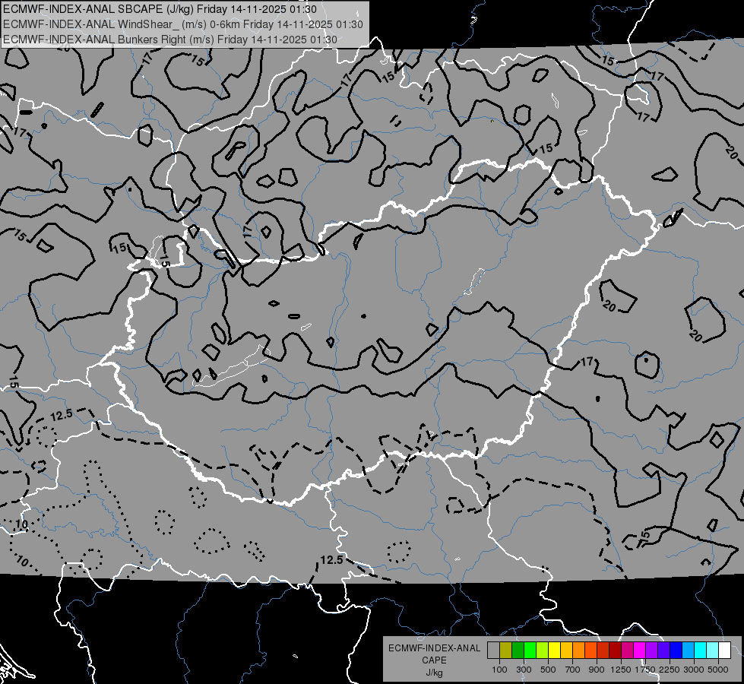Click the 1250 value on the legend scale

click(x=621, y=670)
